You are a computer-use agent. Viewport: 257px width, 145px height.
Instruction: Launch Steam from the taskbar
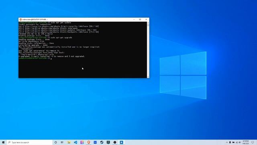102,142
